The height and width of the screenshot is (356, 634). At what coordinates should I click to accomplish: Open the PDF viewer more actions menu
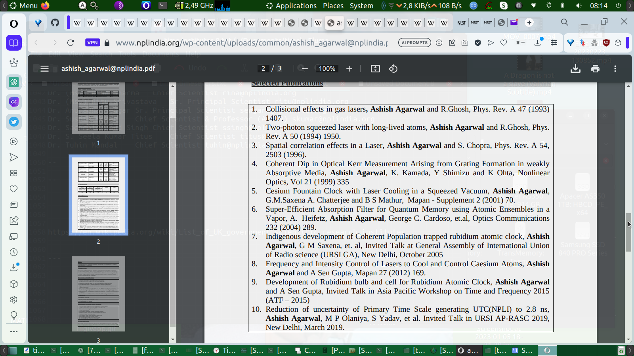(x=615, y=69)
